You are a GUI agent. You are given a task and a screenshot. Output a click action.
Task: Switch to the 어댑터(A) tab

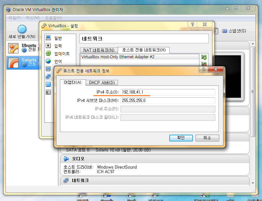coord(73,83)
